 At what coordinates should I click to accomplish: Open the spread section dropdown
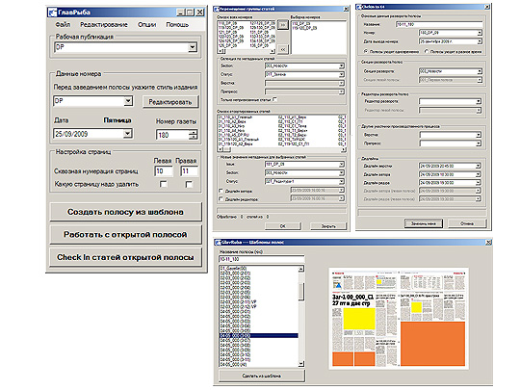pyautogui.click(x=480, y=71)
